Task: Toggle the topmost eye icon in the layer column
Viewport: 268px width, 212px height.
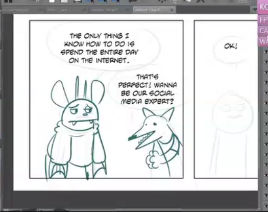Action: click(x=266, y=52)
